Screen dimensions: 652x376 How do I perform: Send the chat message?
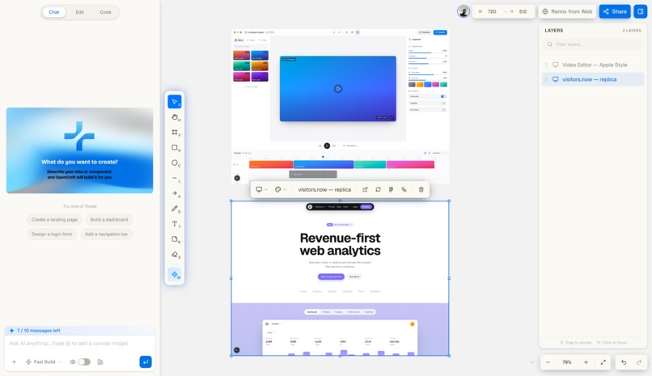[146, 362]
